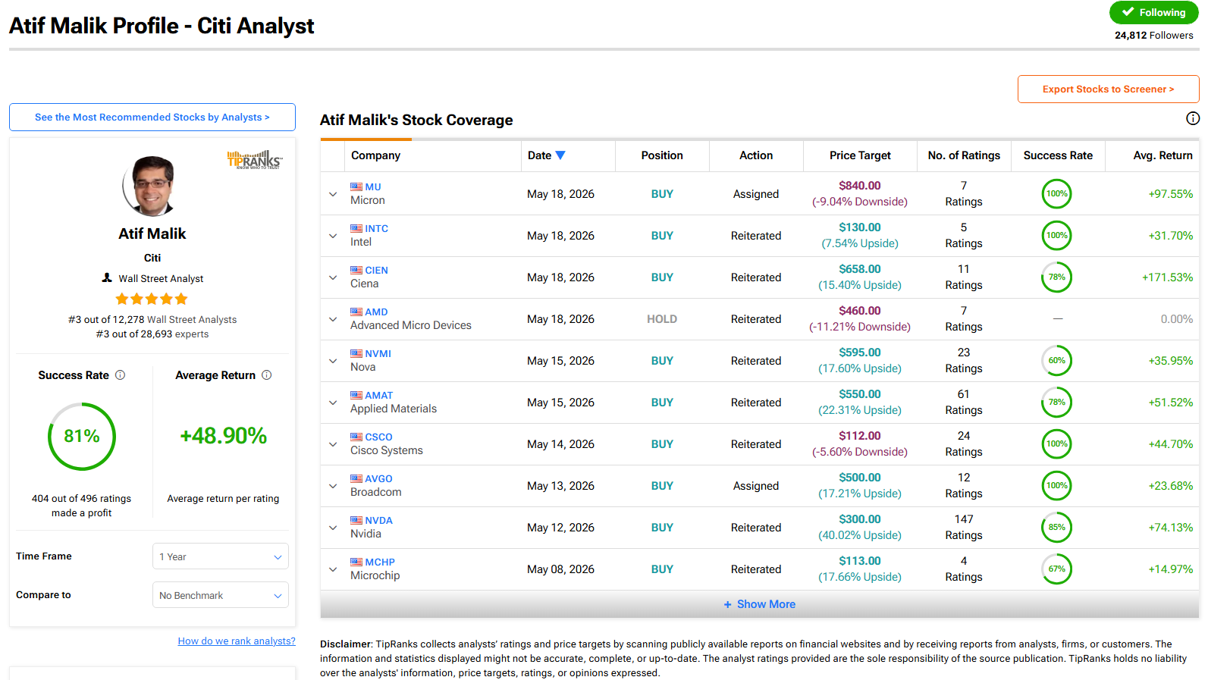Click the US flag beside NVDA
1208x680 pixels.
tap(356, 520)
